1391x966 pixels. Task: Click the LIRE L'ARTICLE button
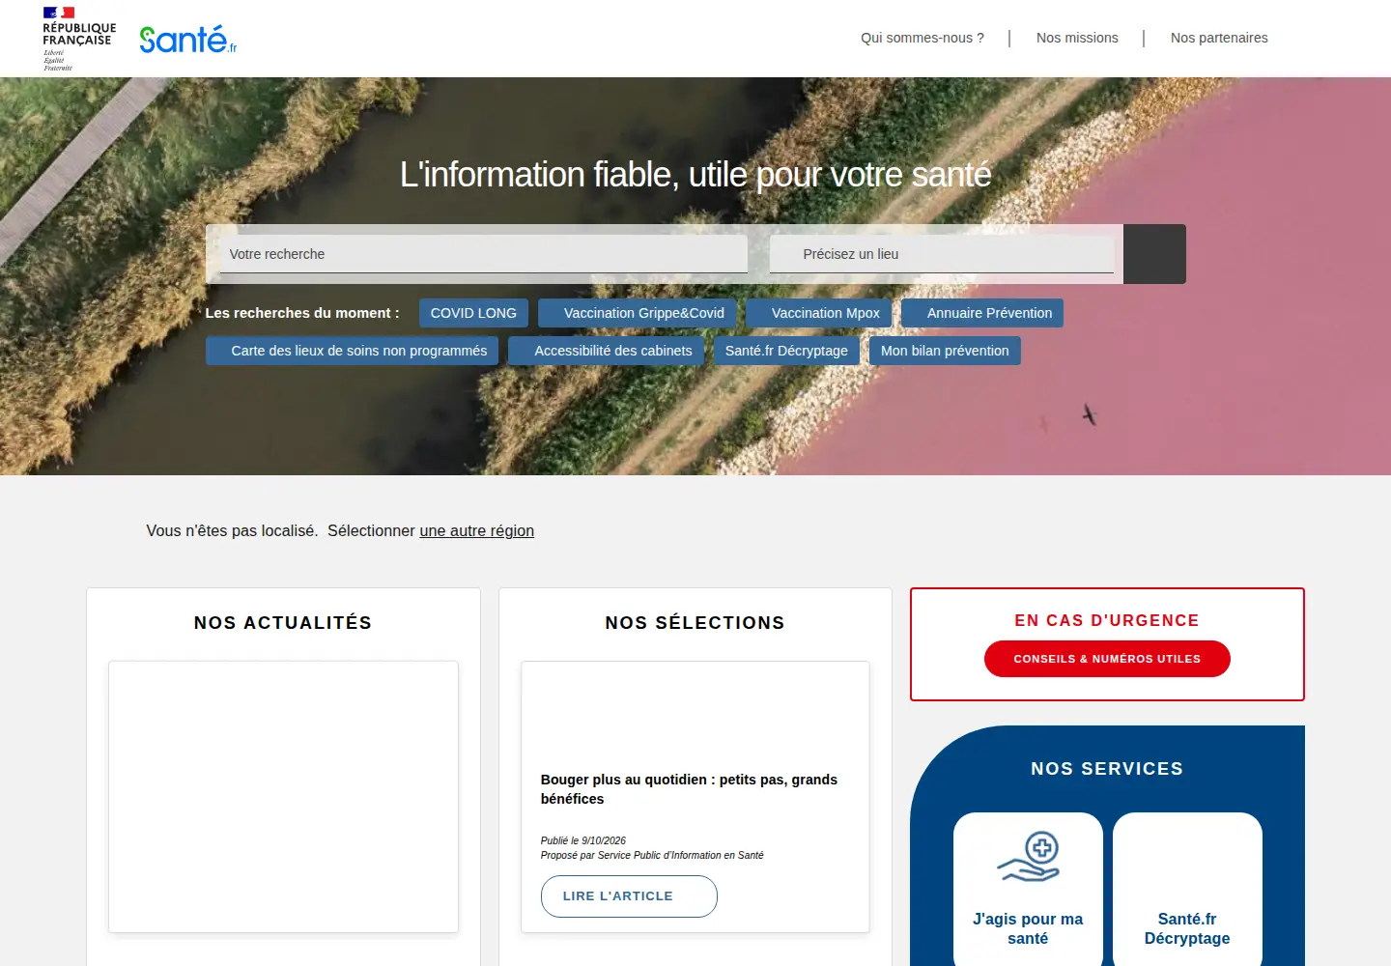629,896
